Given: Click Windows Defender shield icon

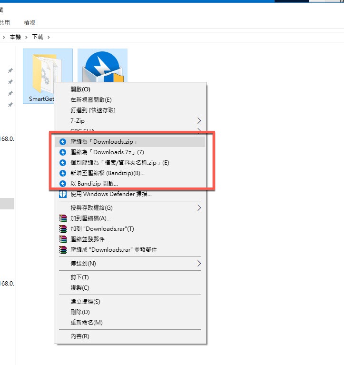Looking at the screenshot, I should tap(63, 194).
